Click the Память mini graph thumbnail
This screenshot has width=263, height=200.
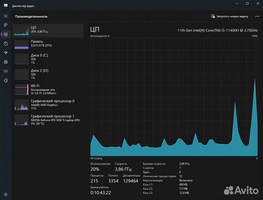pos(21,44)
